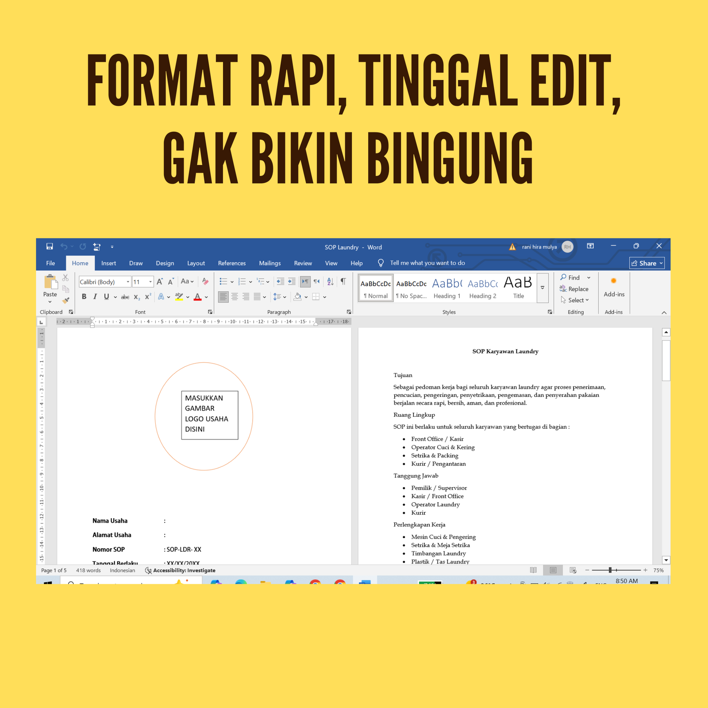Click the Add-ins icon
The height and width of the screenshot is (708, 708).
coord(614,287)
